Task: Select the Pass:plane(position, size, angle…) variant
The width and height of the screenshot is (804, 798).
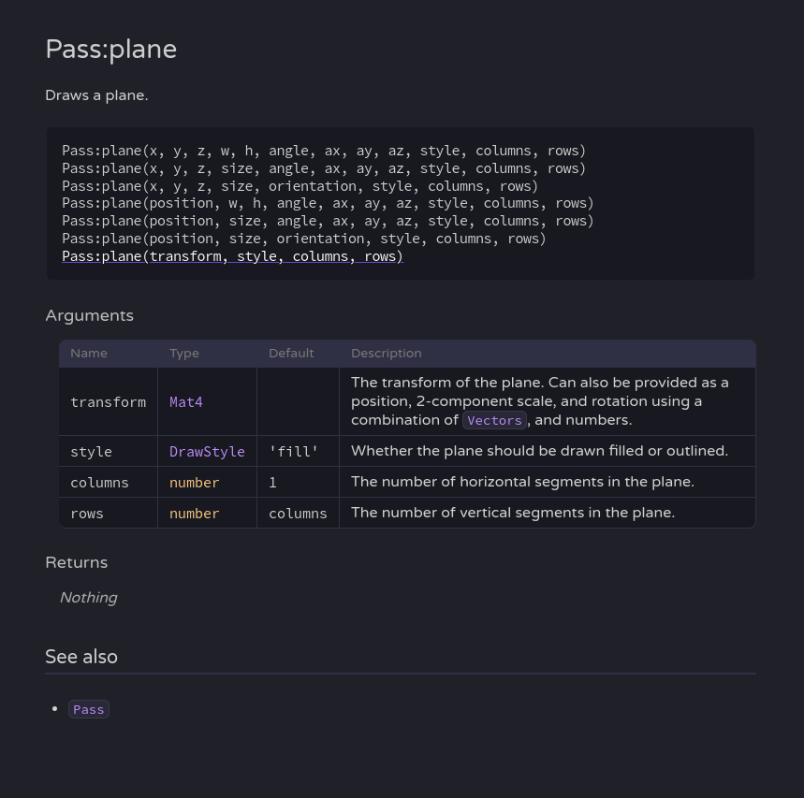Action: [x=328, y=221]
